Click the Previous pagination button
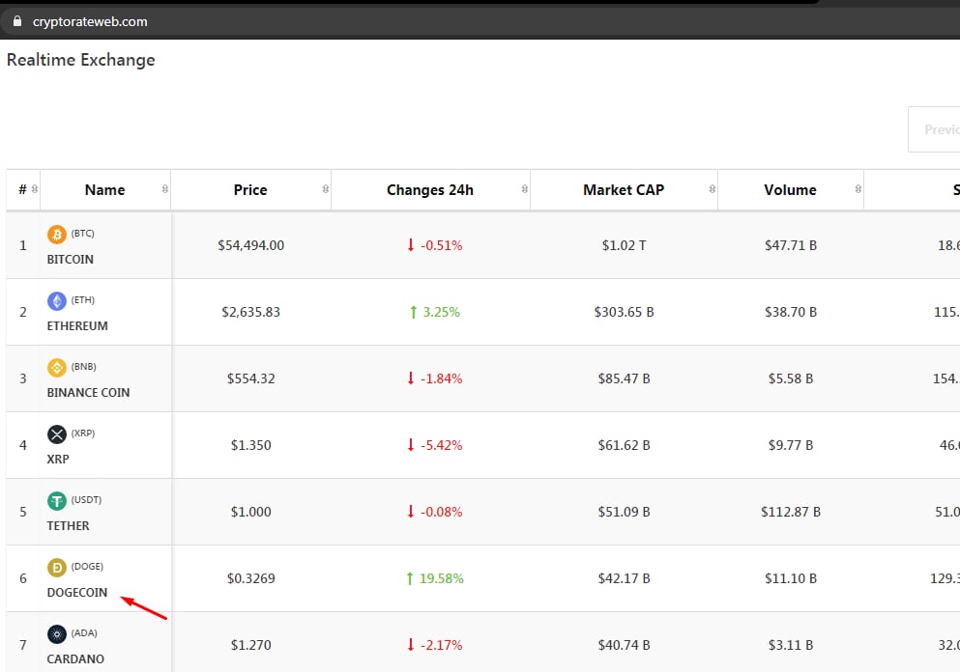Image resolution: width=960 pixels, height=672 pixels. pyautogui.click(x=934, y=129)
